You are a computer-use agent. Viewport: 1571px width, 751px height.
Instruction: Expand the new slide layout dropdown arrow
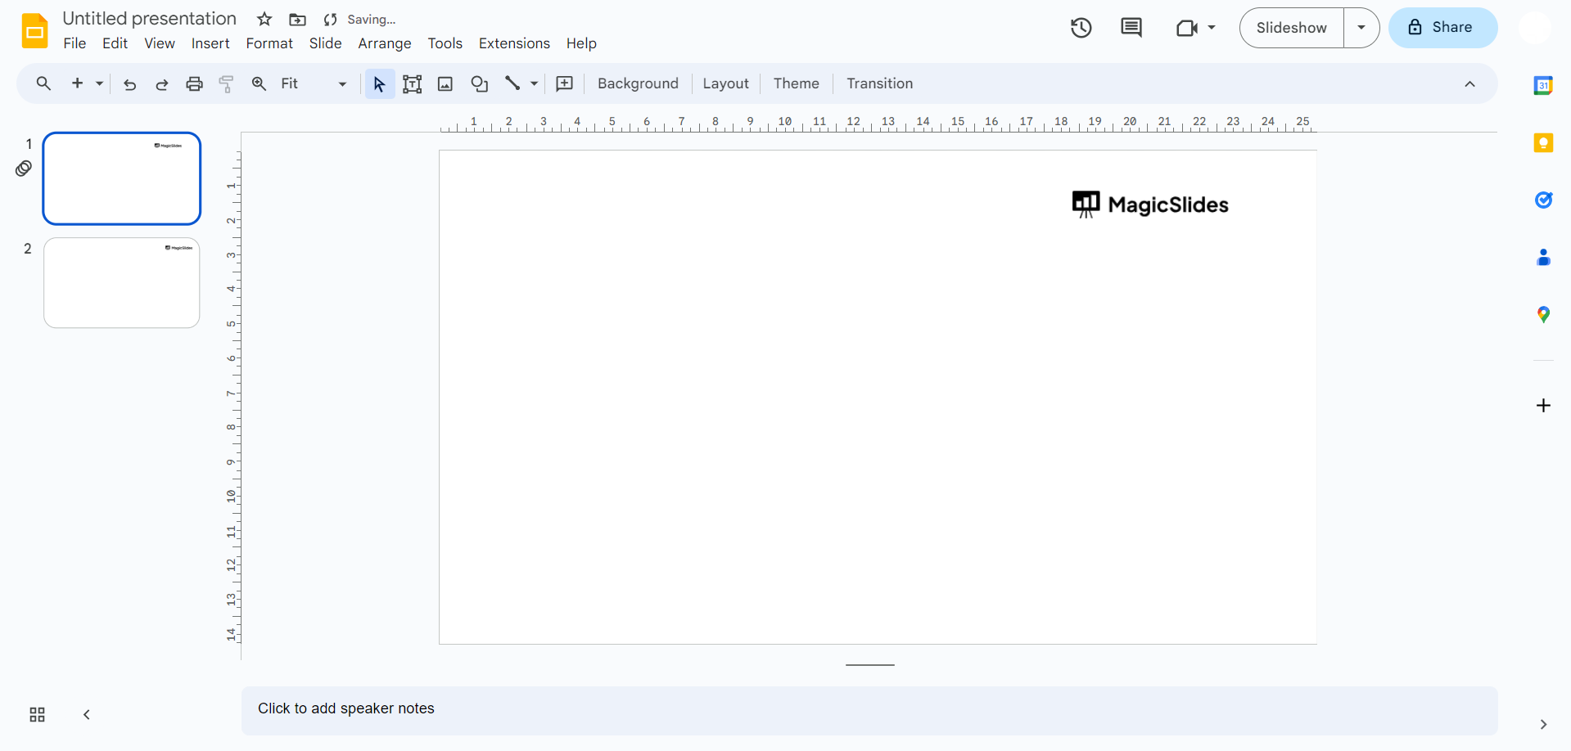(x=99, y=83)
